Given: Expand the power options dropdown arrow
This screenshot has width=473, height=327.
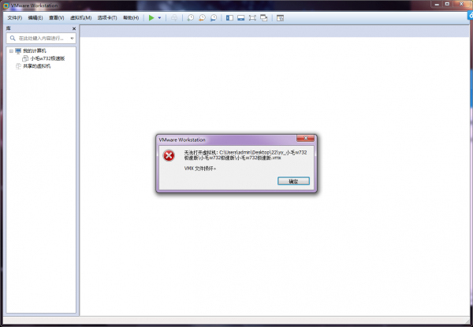Looking at the screenshot, I should pyautogui.click(x=159, y=18).
